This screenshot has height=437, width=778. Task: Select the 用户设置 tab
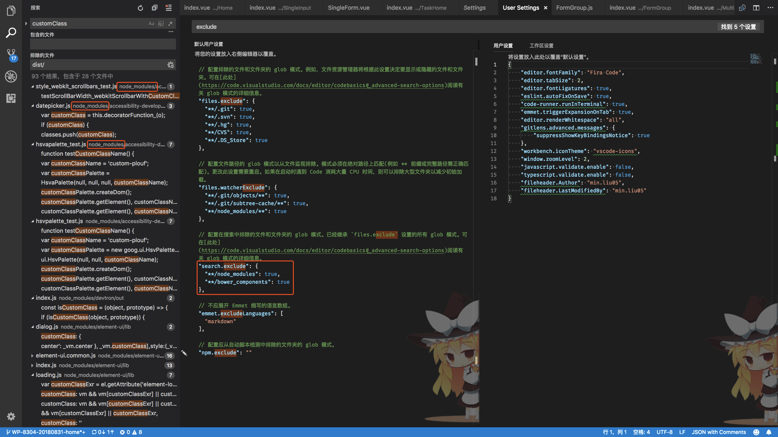[503, 46]
